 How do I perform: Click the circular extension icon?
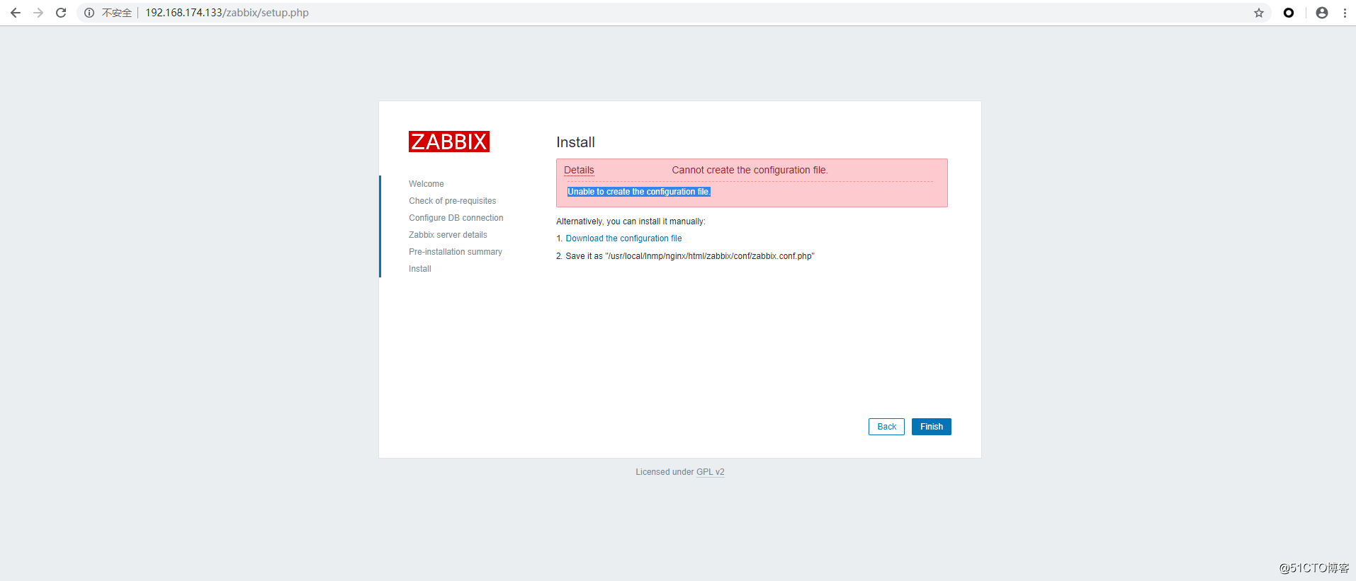(1289, 13)
